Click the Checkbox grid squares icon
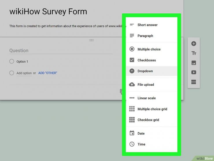214x161 pixels. tap(132, 120)
